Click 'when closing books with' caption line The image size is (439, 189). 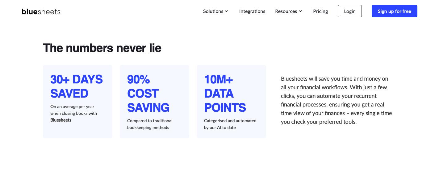[73, 113]
